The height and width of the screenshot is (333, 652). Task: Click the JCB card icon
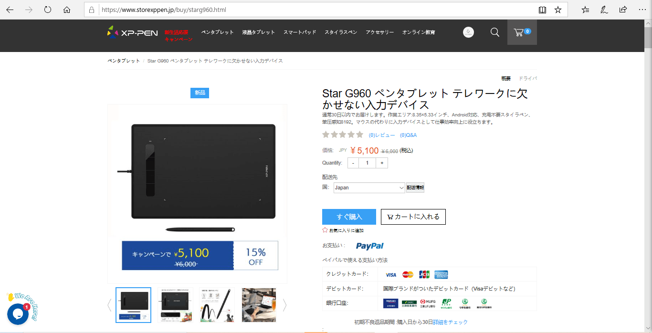[x=424, y=275]
